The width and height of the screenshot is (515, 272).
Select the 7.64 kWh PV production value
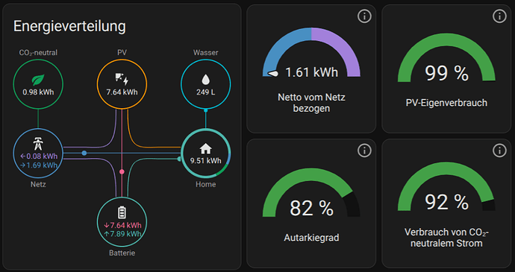coord(122,92)
